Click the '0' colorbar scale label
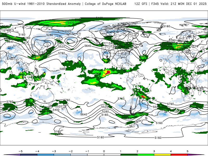 [104, 151]
